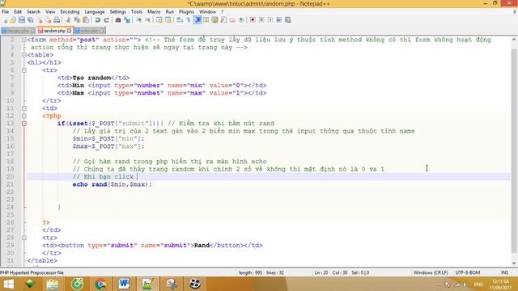This screenshot has height=291, width=518.
Task: Click the vertical scrollbar up arrow
Action: point(514,40)
